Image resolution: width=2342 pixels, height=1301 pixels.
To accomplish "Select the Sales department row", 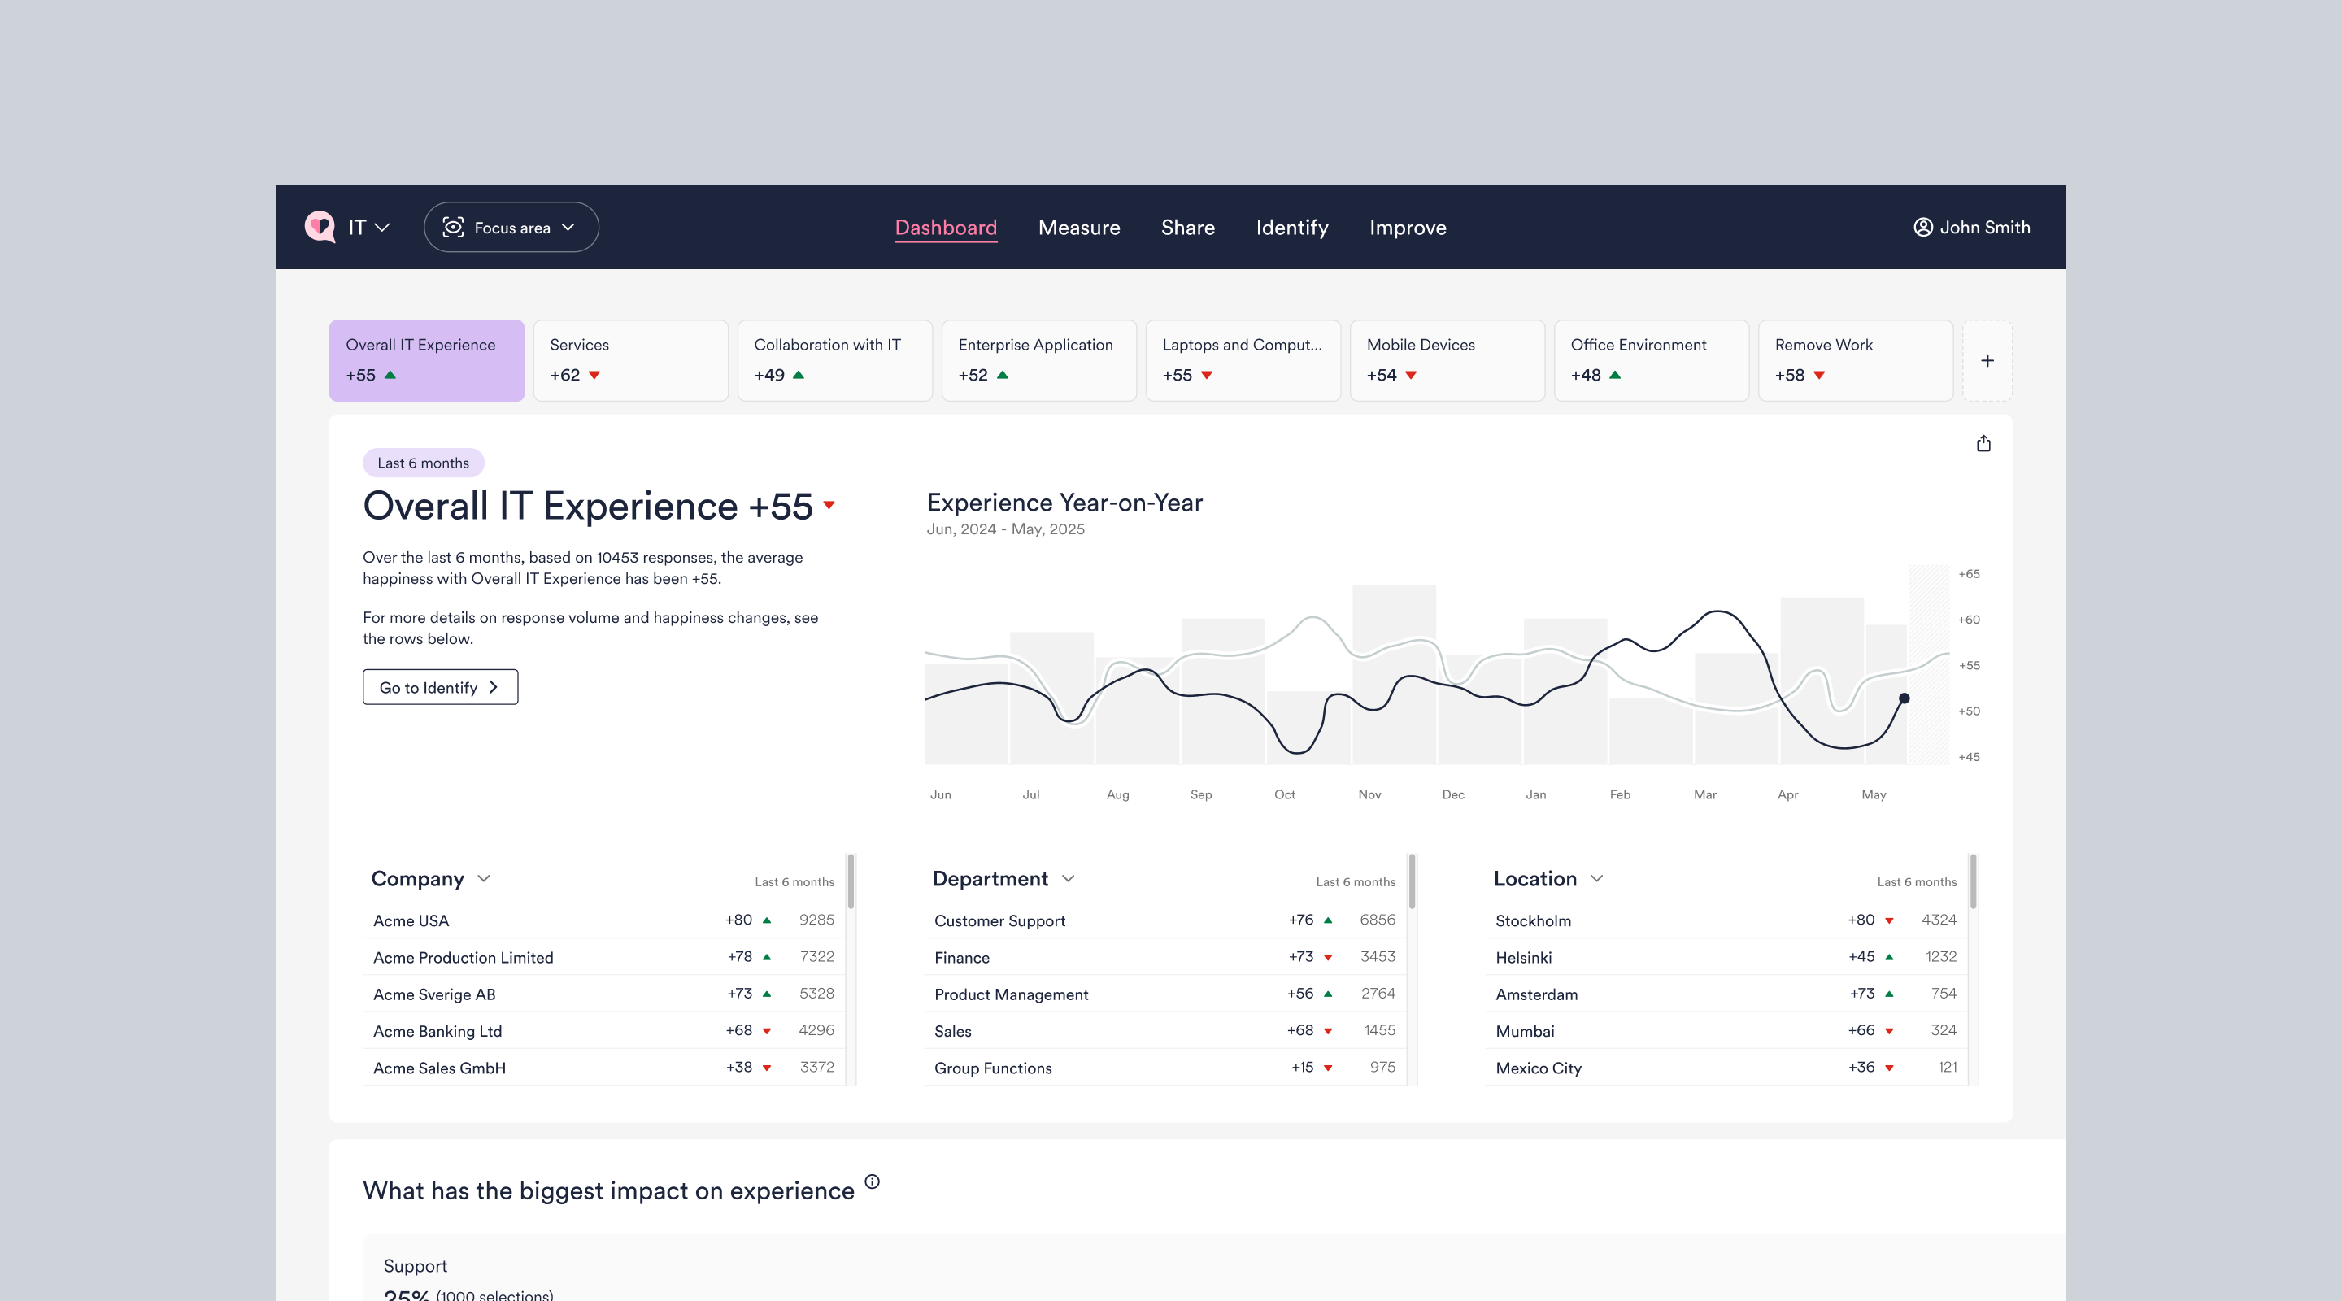I will point(1164,1031).
